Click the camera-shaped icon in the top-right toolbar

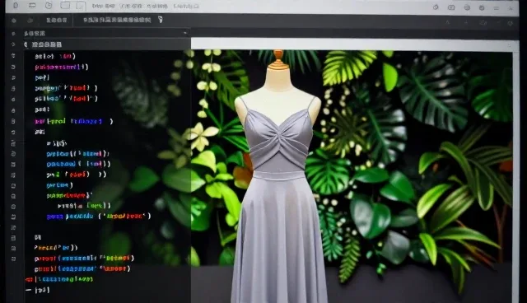[x=451, y=7]
